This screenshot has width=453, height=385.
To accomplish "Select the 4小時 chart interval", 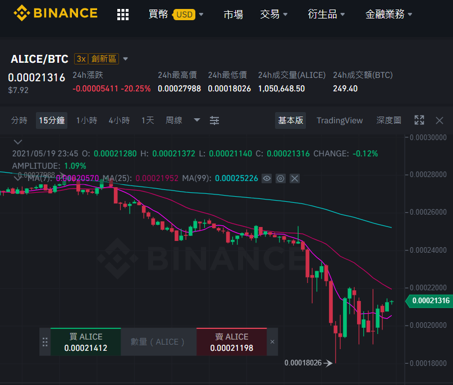I will click(119, 120).
